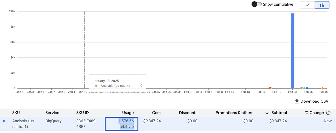Click the Analysis (us-central1) SKU row
Viewport: 336px width, 133px height.
(x=168, y=124)
